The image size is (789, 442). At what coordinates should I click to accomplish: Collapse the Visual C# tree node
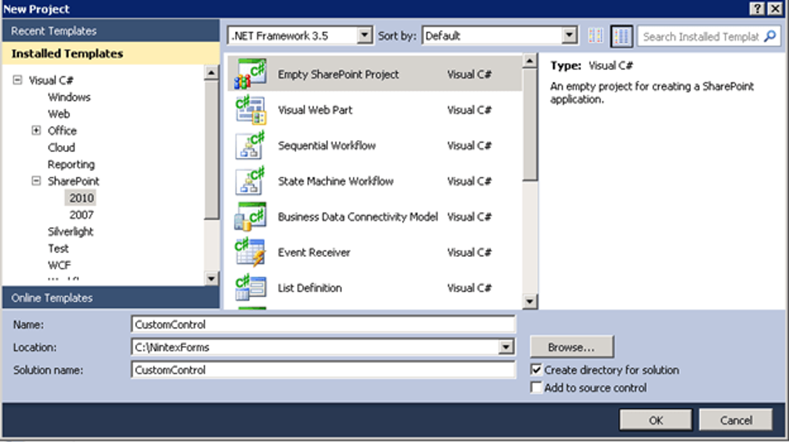click(x=17, y=80)
